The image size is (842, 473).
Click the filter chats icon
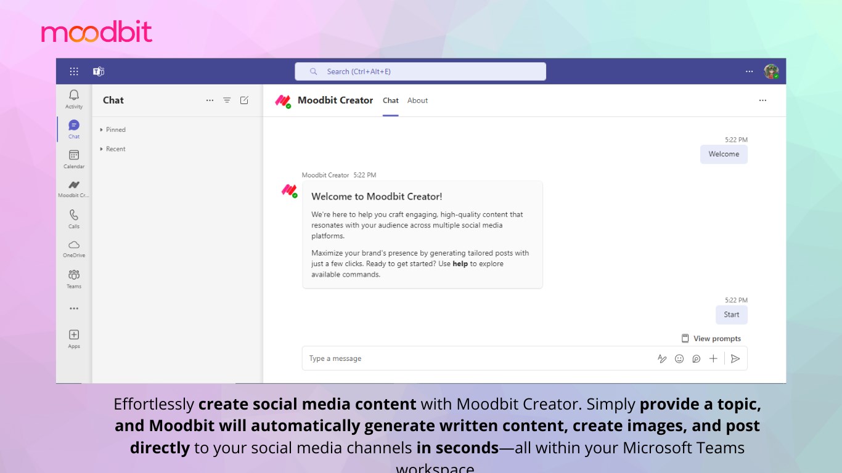(227, 100)
